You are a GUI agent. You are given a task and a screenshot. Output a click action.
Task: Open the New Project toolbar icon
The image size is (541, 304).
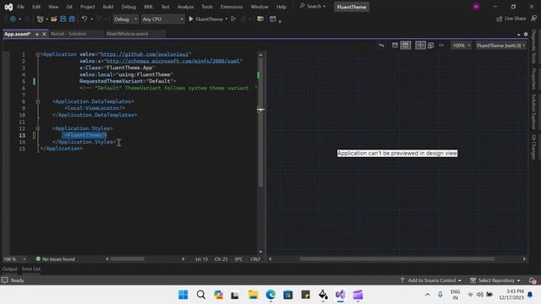click(40, 19)
